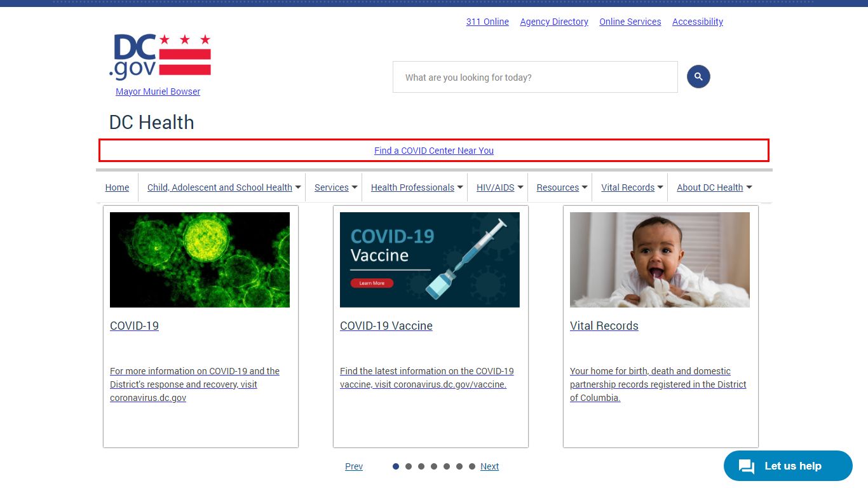The width and height of the screenshot is (868, 488).
Task: Open the Online Services link
Action: 630,22
